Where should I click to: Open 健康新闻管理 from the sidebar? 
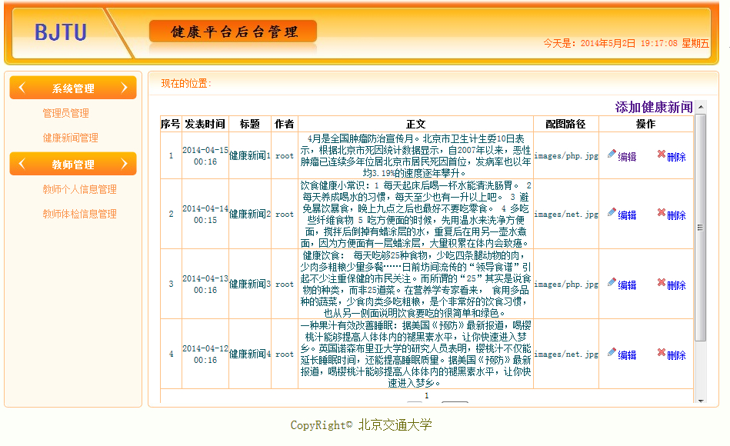[71, 138]
